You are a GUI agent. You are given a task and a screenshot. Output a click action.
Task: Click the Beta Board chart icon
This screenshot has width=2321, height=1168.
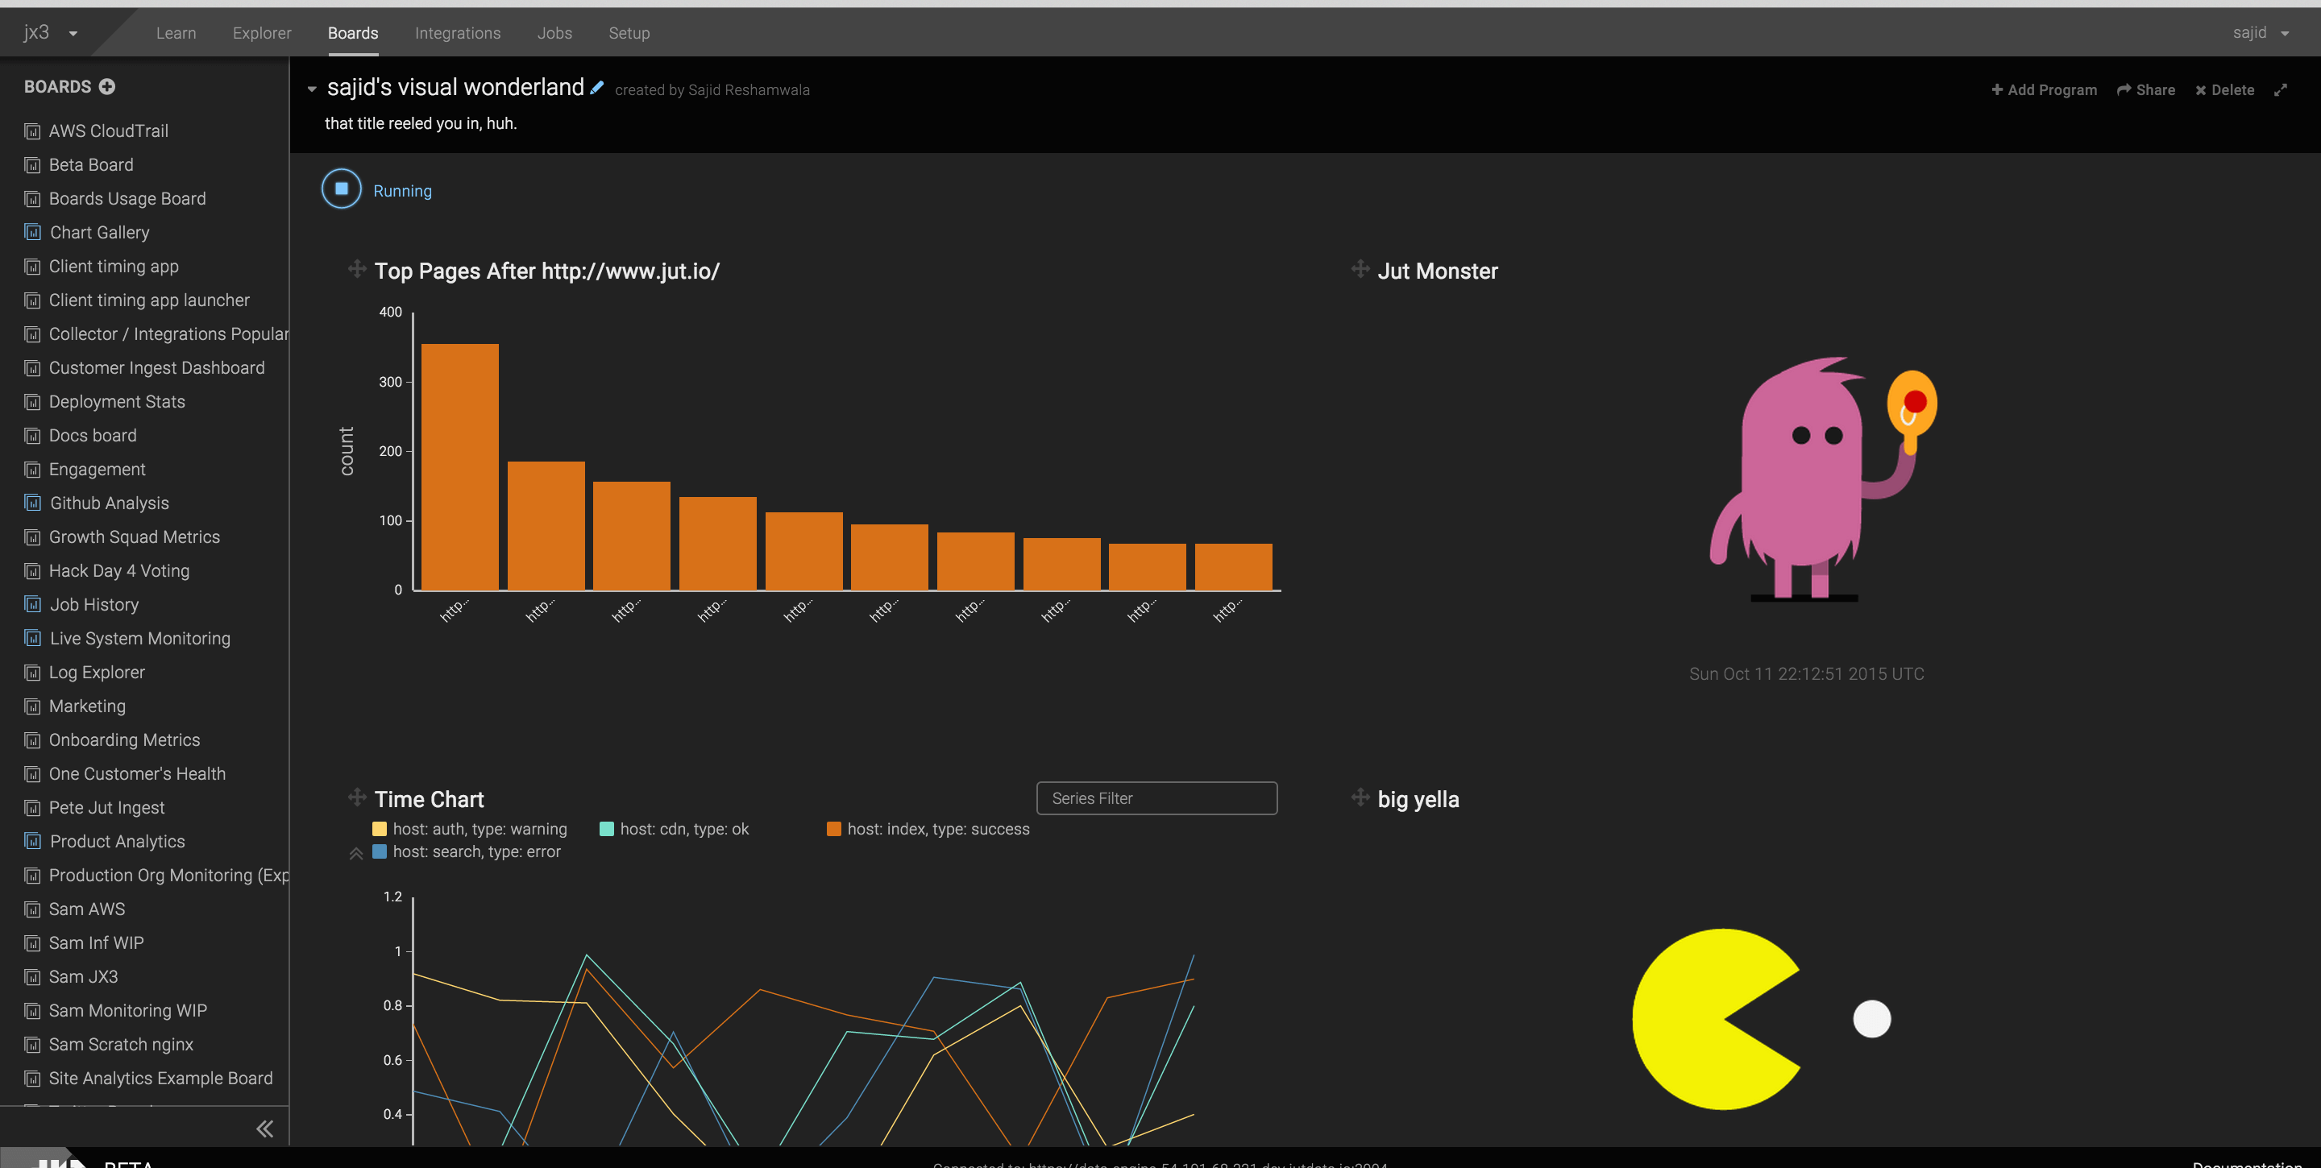tap(32, 166)
